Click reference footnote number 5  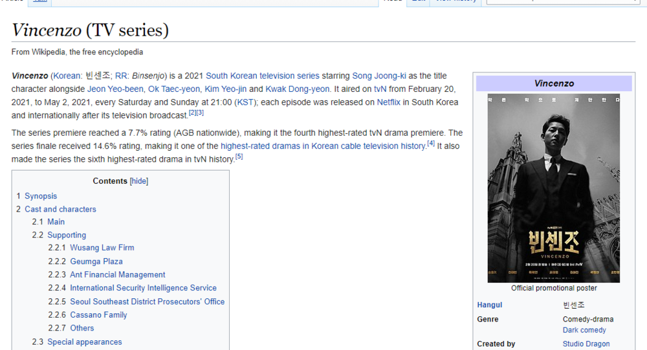[239, 157]
